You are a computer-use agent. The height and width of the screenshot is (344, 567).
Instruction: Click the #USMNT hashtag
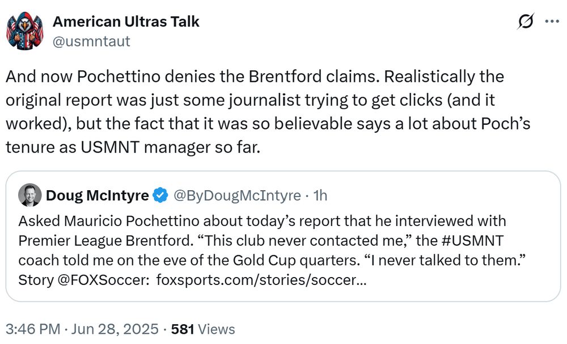(x=472, y=241)
